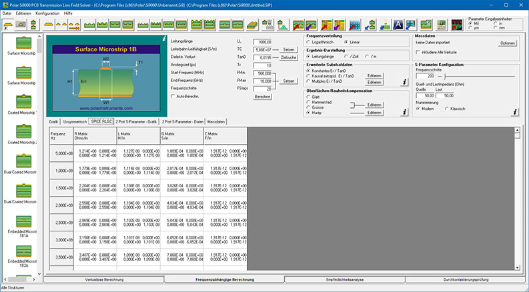
Task: Check 'inkludiere Alle Verluste' option
Action: (x=418, y=51)
